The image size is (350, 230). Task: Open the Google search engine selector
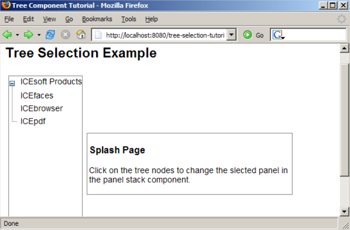(278, 35)
